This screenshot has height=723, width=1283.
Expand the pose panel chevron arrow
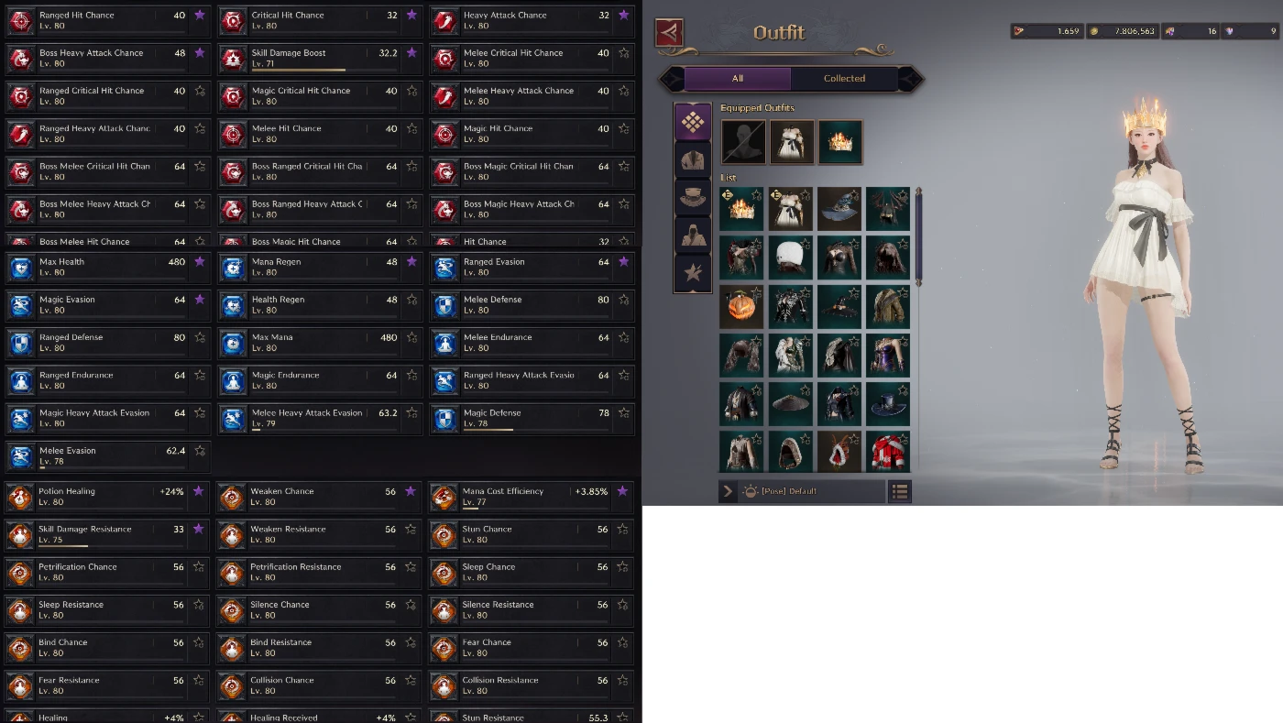[x=728, y=492]
